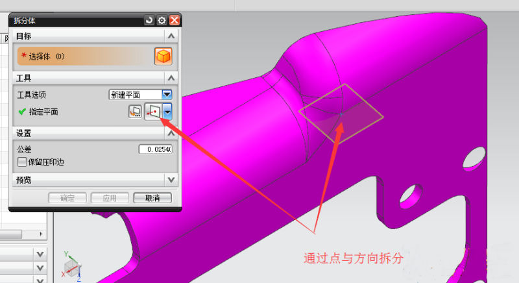The width and height of the screenshot is (519, 283).
Task: Open the 工具选项 dropdown showing 新建平面
Action: coord(140,95)
